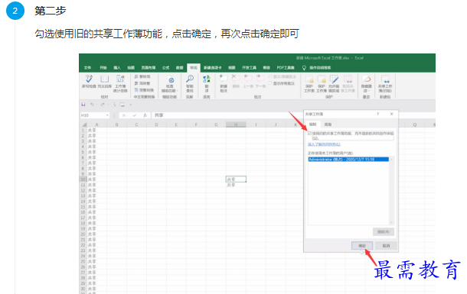Save workbook from quick access toolbar
Viewport: 467px width, 294px height.
click(83, 105)
